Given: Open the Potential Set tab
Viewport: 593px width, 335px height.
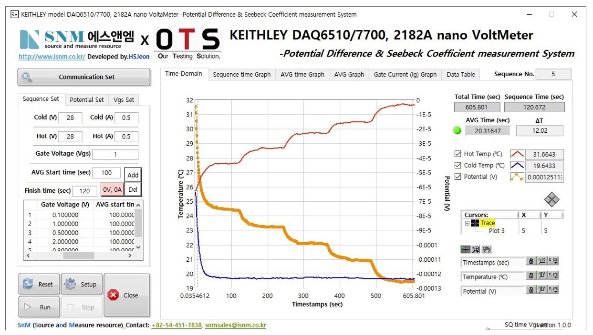Looking at the screenshot, I should [x=86, y=100].
